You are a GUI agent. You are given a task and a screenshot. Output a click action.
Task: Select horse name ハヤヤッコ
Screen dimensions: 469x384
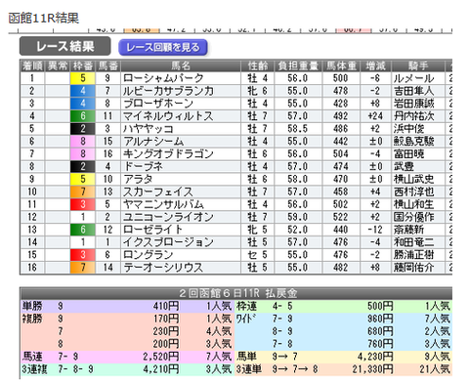[x=149, y=129]
